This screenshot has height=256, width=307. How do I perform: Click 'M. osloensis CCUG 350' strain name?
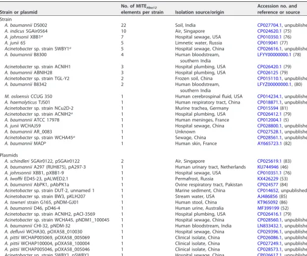click(28, 96)
